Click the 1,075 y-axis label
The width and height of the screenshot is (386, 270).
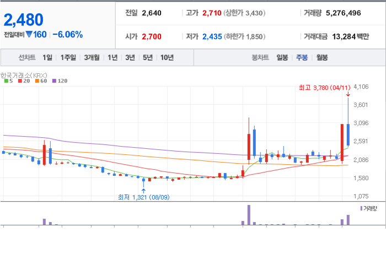[x=361, y=196]
